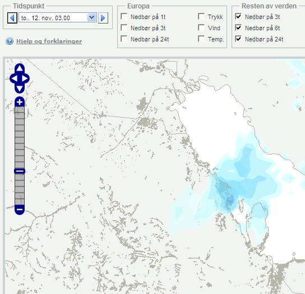Toggle the Trykk checkbox
305x294 pixels.
[x=201, y=16]
